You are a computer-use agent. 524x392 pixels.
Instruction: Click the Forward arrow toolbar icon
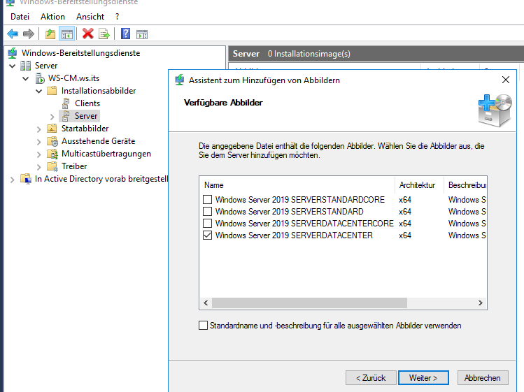(x=29, y=34)
